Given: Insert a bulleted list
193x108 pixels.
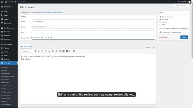Looking at the screenshot, I should [42, 51].
